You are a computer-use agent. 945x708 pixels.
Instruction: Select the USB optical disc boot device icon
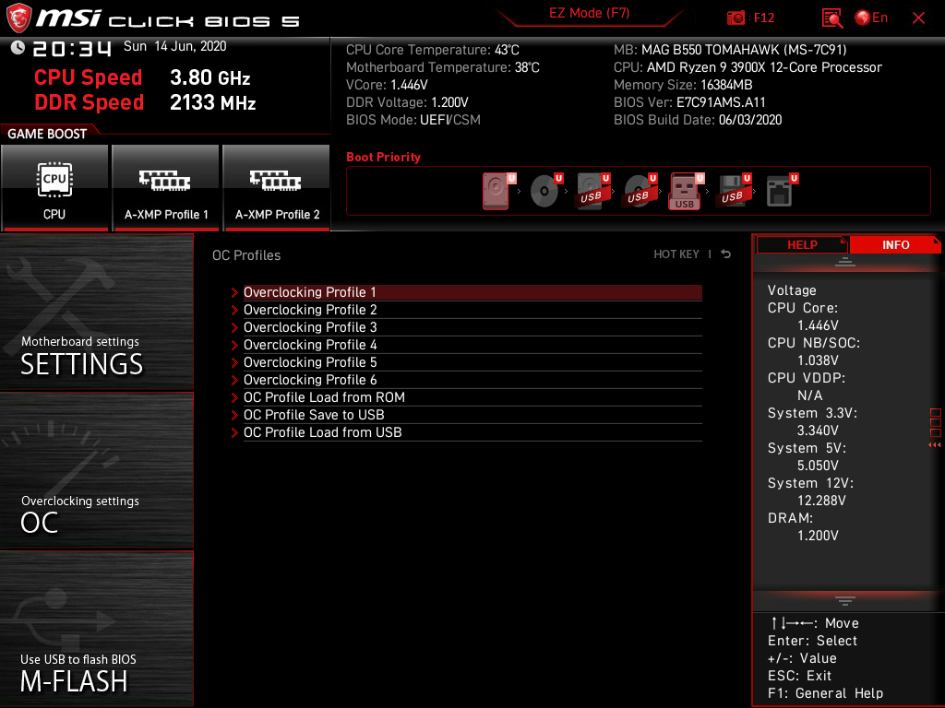(638, 191)
